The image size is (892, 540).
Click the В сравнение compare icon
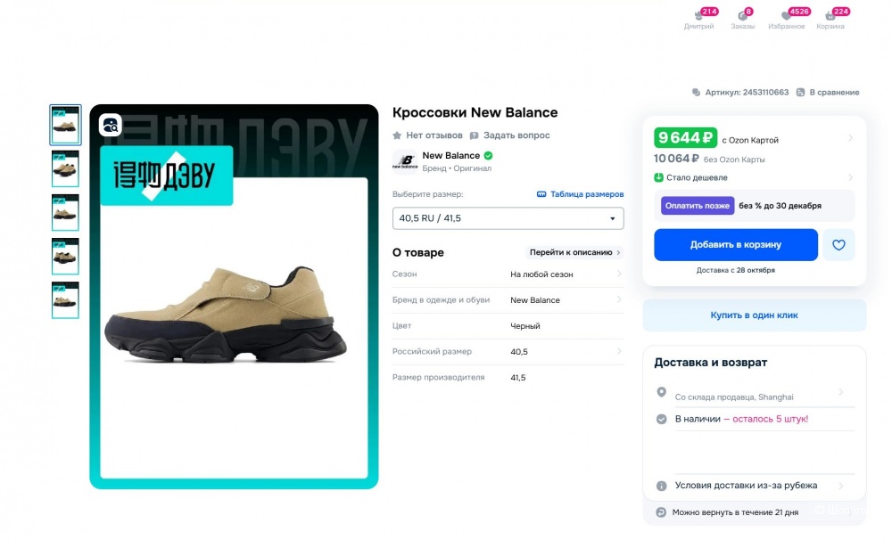(x=801, y=92)
